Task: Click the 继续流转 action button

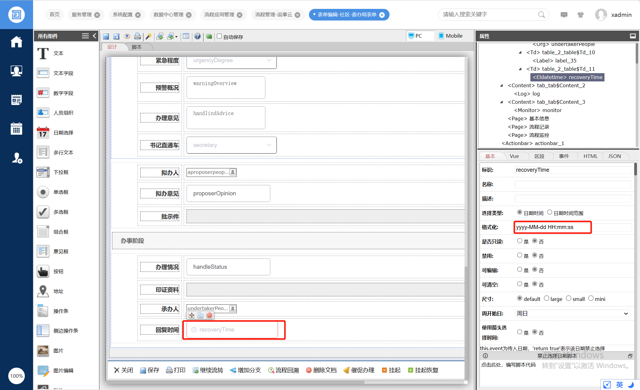Action: [208, 370]
